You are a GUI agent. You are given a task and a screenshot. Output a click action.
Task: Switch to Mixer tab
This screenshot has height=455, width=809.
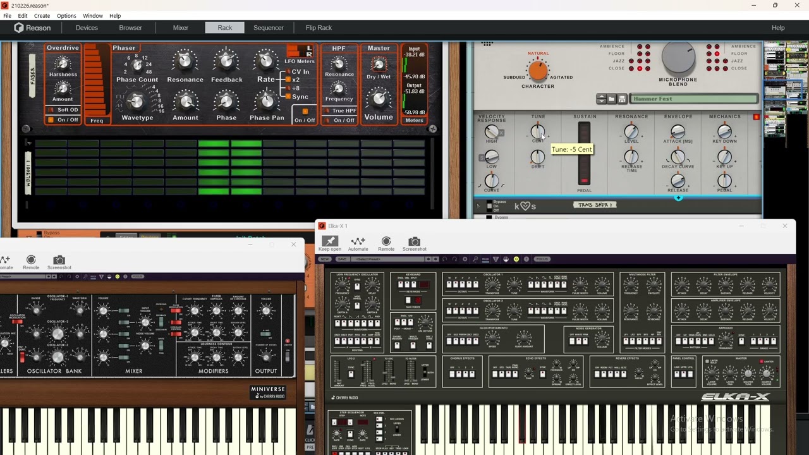pos(181,28)
